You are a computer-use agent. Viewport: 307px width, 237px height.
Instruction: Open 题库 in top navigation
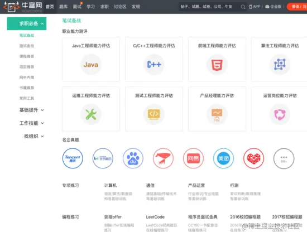(63, 7)
